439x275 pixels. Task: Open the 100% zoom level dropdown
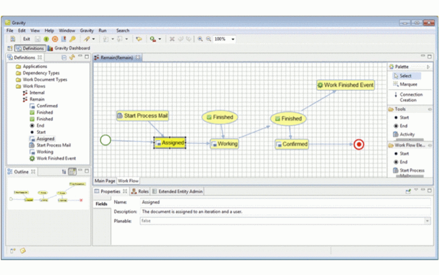(x=233, y=39)
